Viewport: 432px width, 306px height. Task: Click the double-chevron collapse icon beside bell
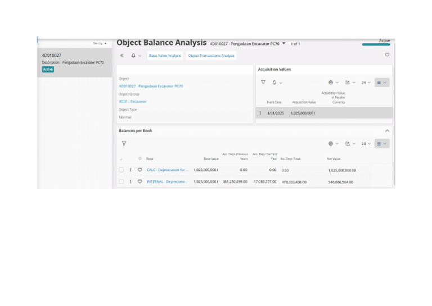click(x=121, y=55)
